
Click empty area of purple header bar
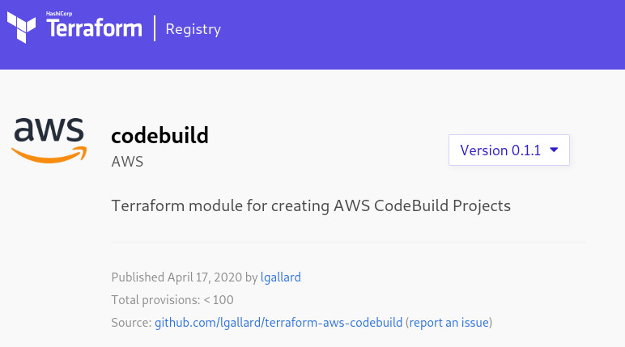click(423, 34)
